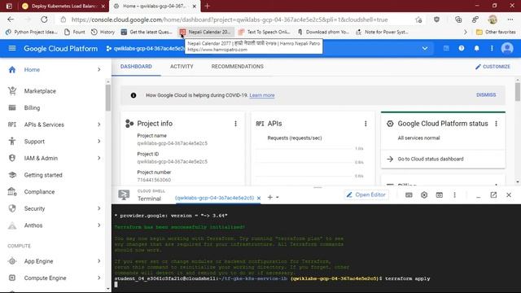Switch to the RECOMMENDATIONS tab
This screenshot has width=521, height=293.
[237, 67]
